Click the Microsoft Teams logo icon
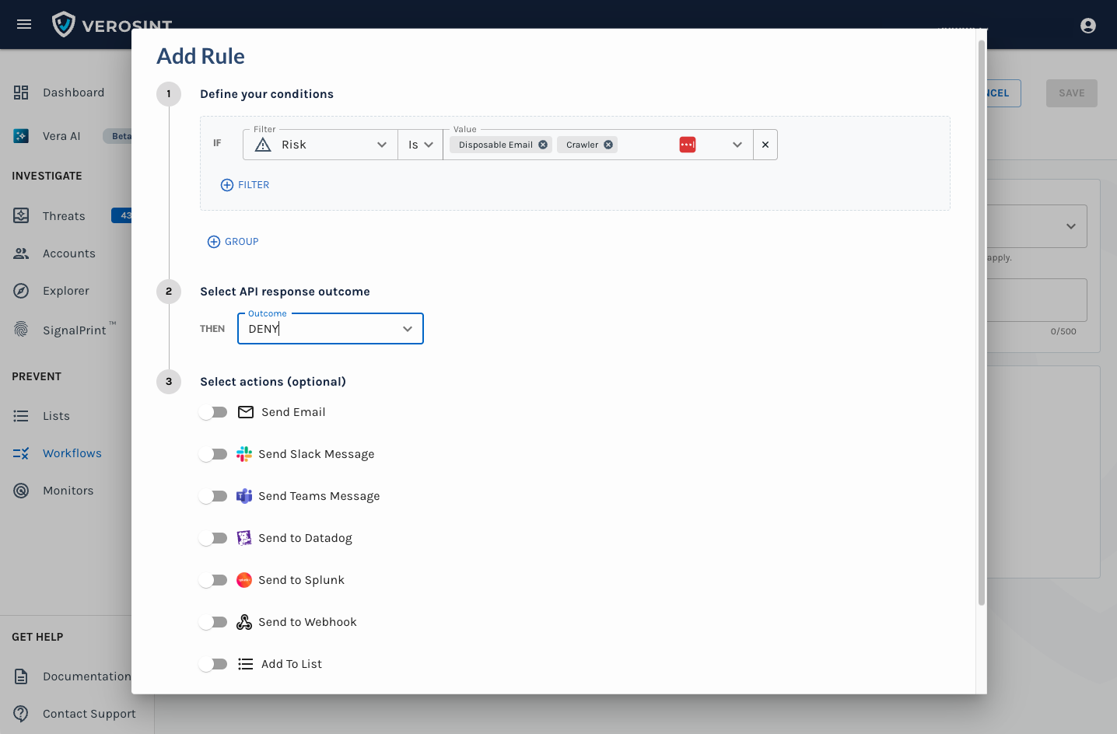The width and height of the screenshot is (1117, 734). point(244,496)
